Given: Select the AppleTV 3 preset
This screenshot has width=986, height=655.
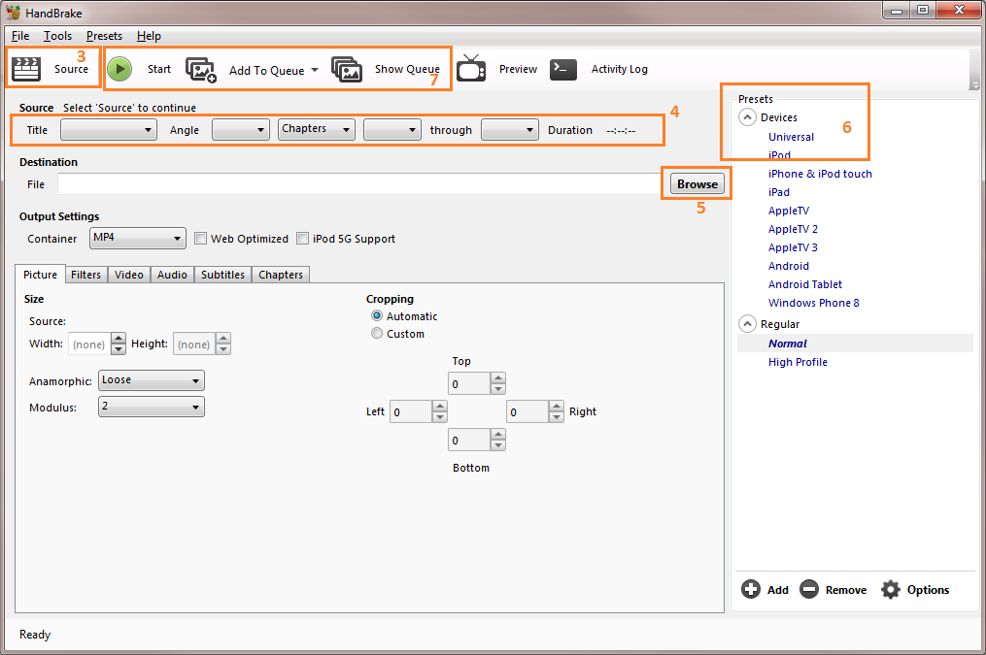Looking at the screenshot, I should pos(793,247).
